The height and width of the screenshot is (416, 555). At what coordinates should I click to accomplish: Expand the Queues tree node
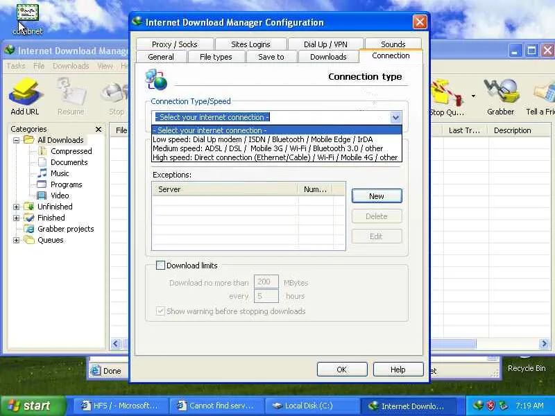pyautogui.click(x=16, y=240)
